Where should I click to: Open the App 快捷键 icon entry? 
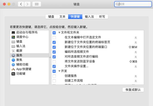(x=13, y=69)
